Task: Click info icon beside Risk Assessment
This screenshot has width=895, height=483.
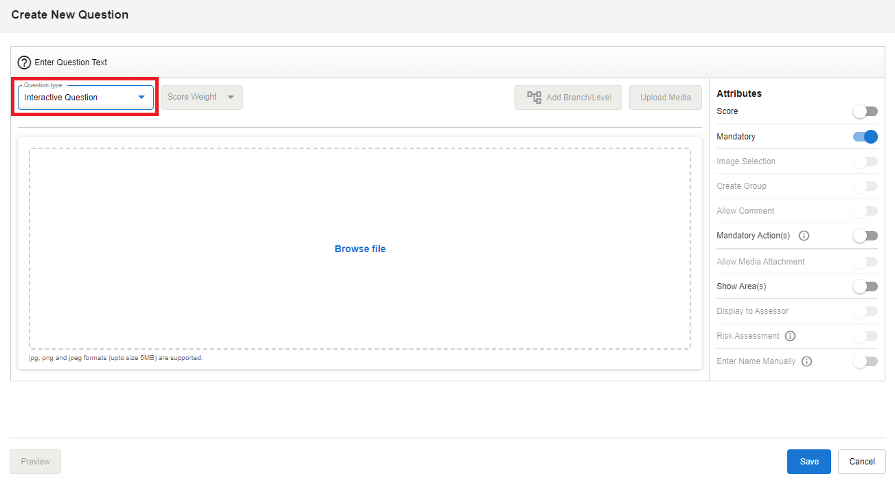Action: coord(790,336)
